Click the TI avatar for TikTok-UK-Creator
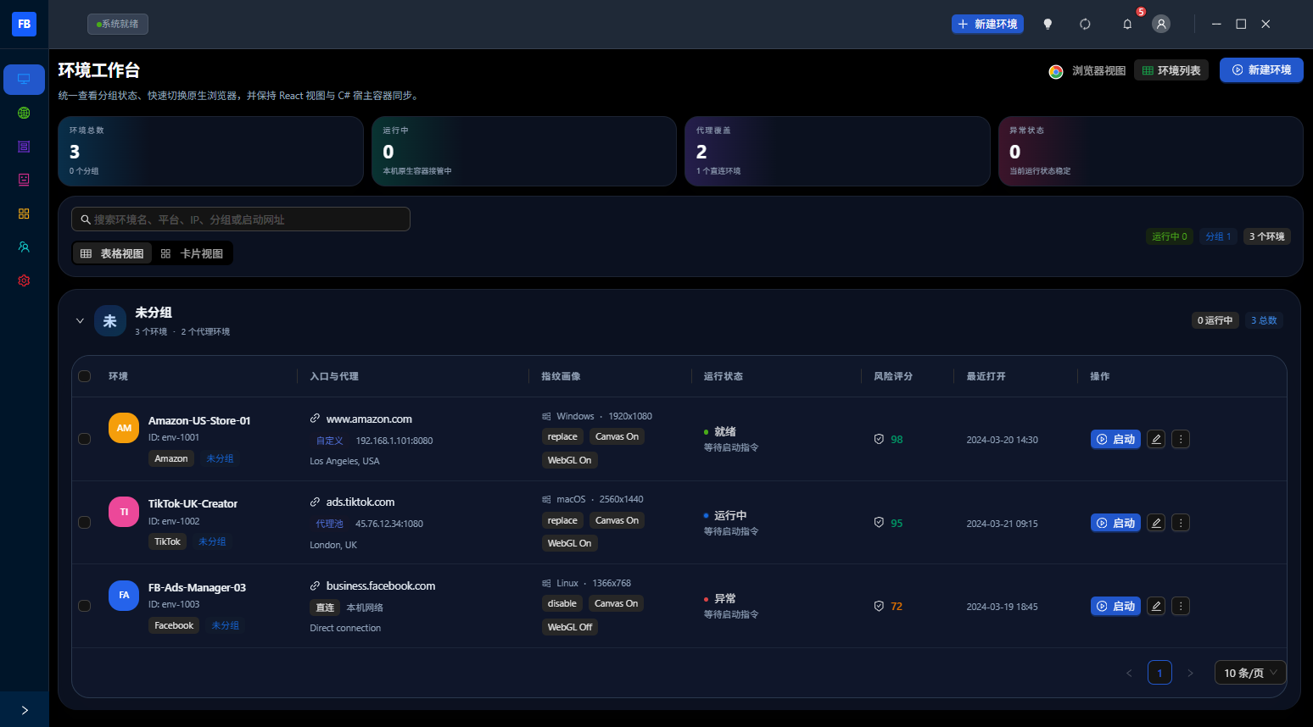 click(124, 512)
